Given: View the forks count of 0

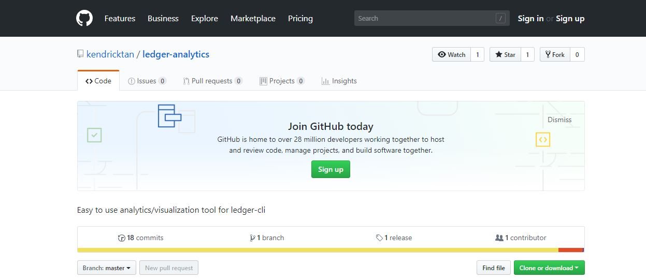Looking at the screenshot, I should 577,54.
